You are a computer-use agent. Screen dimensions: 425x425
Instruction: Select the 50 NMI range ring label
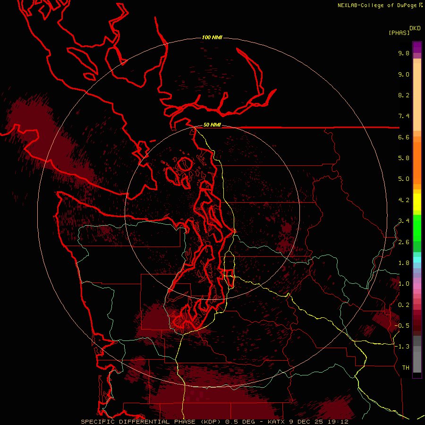pos(212,125)
